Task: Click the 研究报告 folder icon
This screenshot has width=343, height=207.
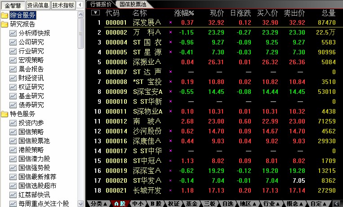Action: click(x=4, y=24)
